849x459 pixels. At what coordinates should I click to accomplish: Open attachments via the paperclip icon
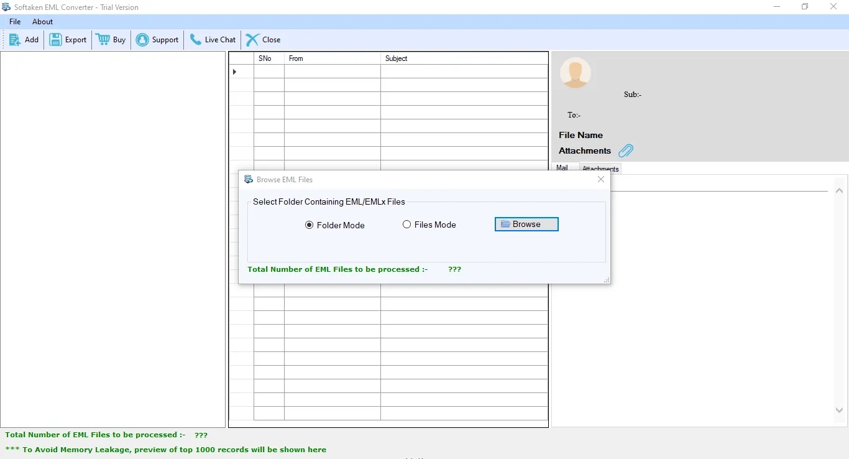coord(626,151)
